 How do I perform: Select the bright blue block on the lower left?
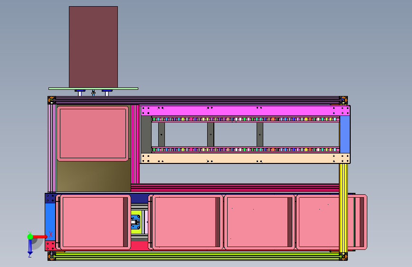(x=50, y=222)
